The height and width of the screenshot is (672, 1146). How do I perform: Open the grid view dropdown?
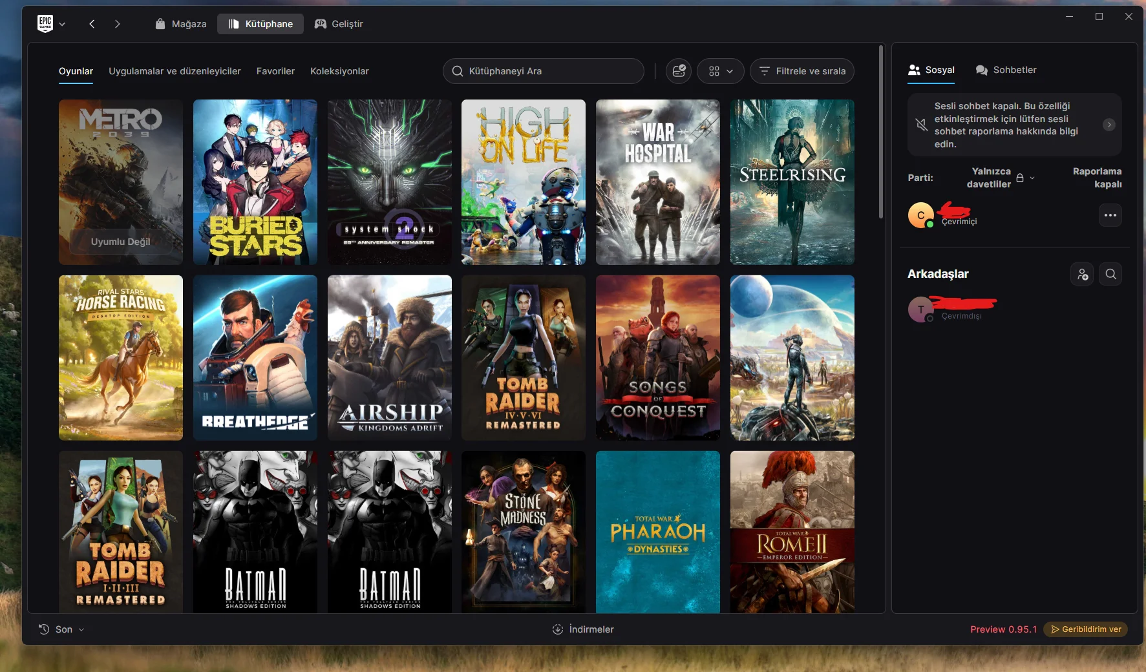pyautogui.click(x=720, y=71)
